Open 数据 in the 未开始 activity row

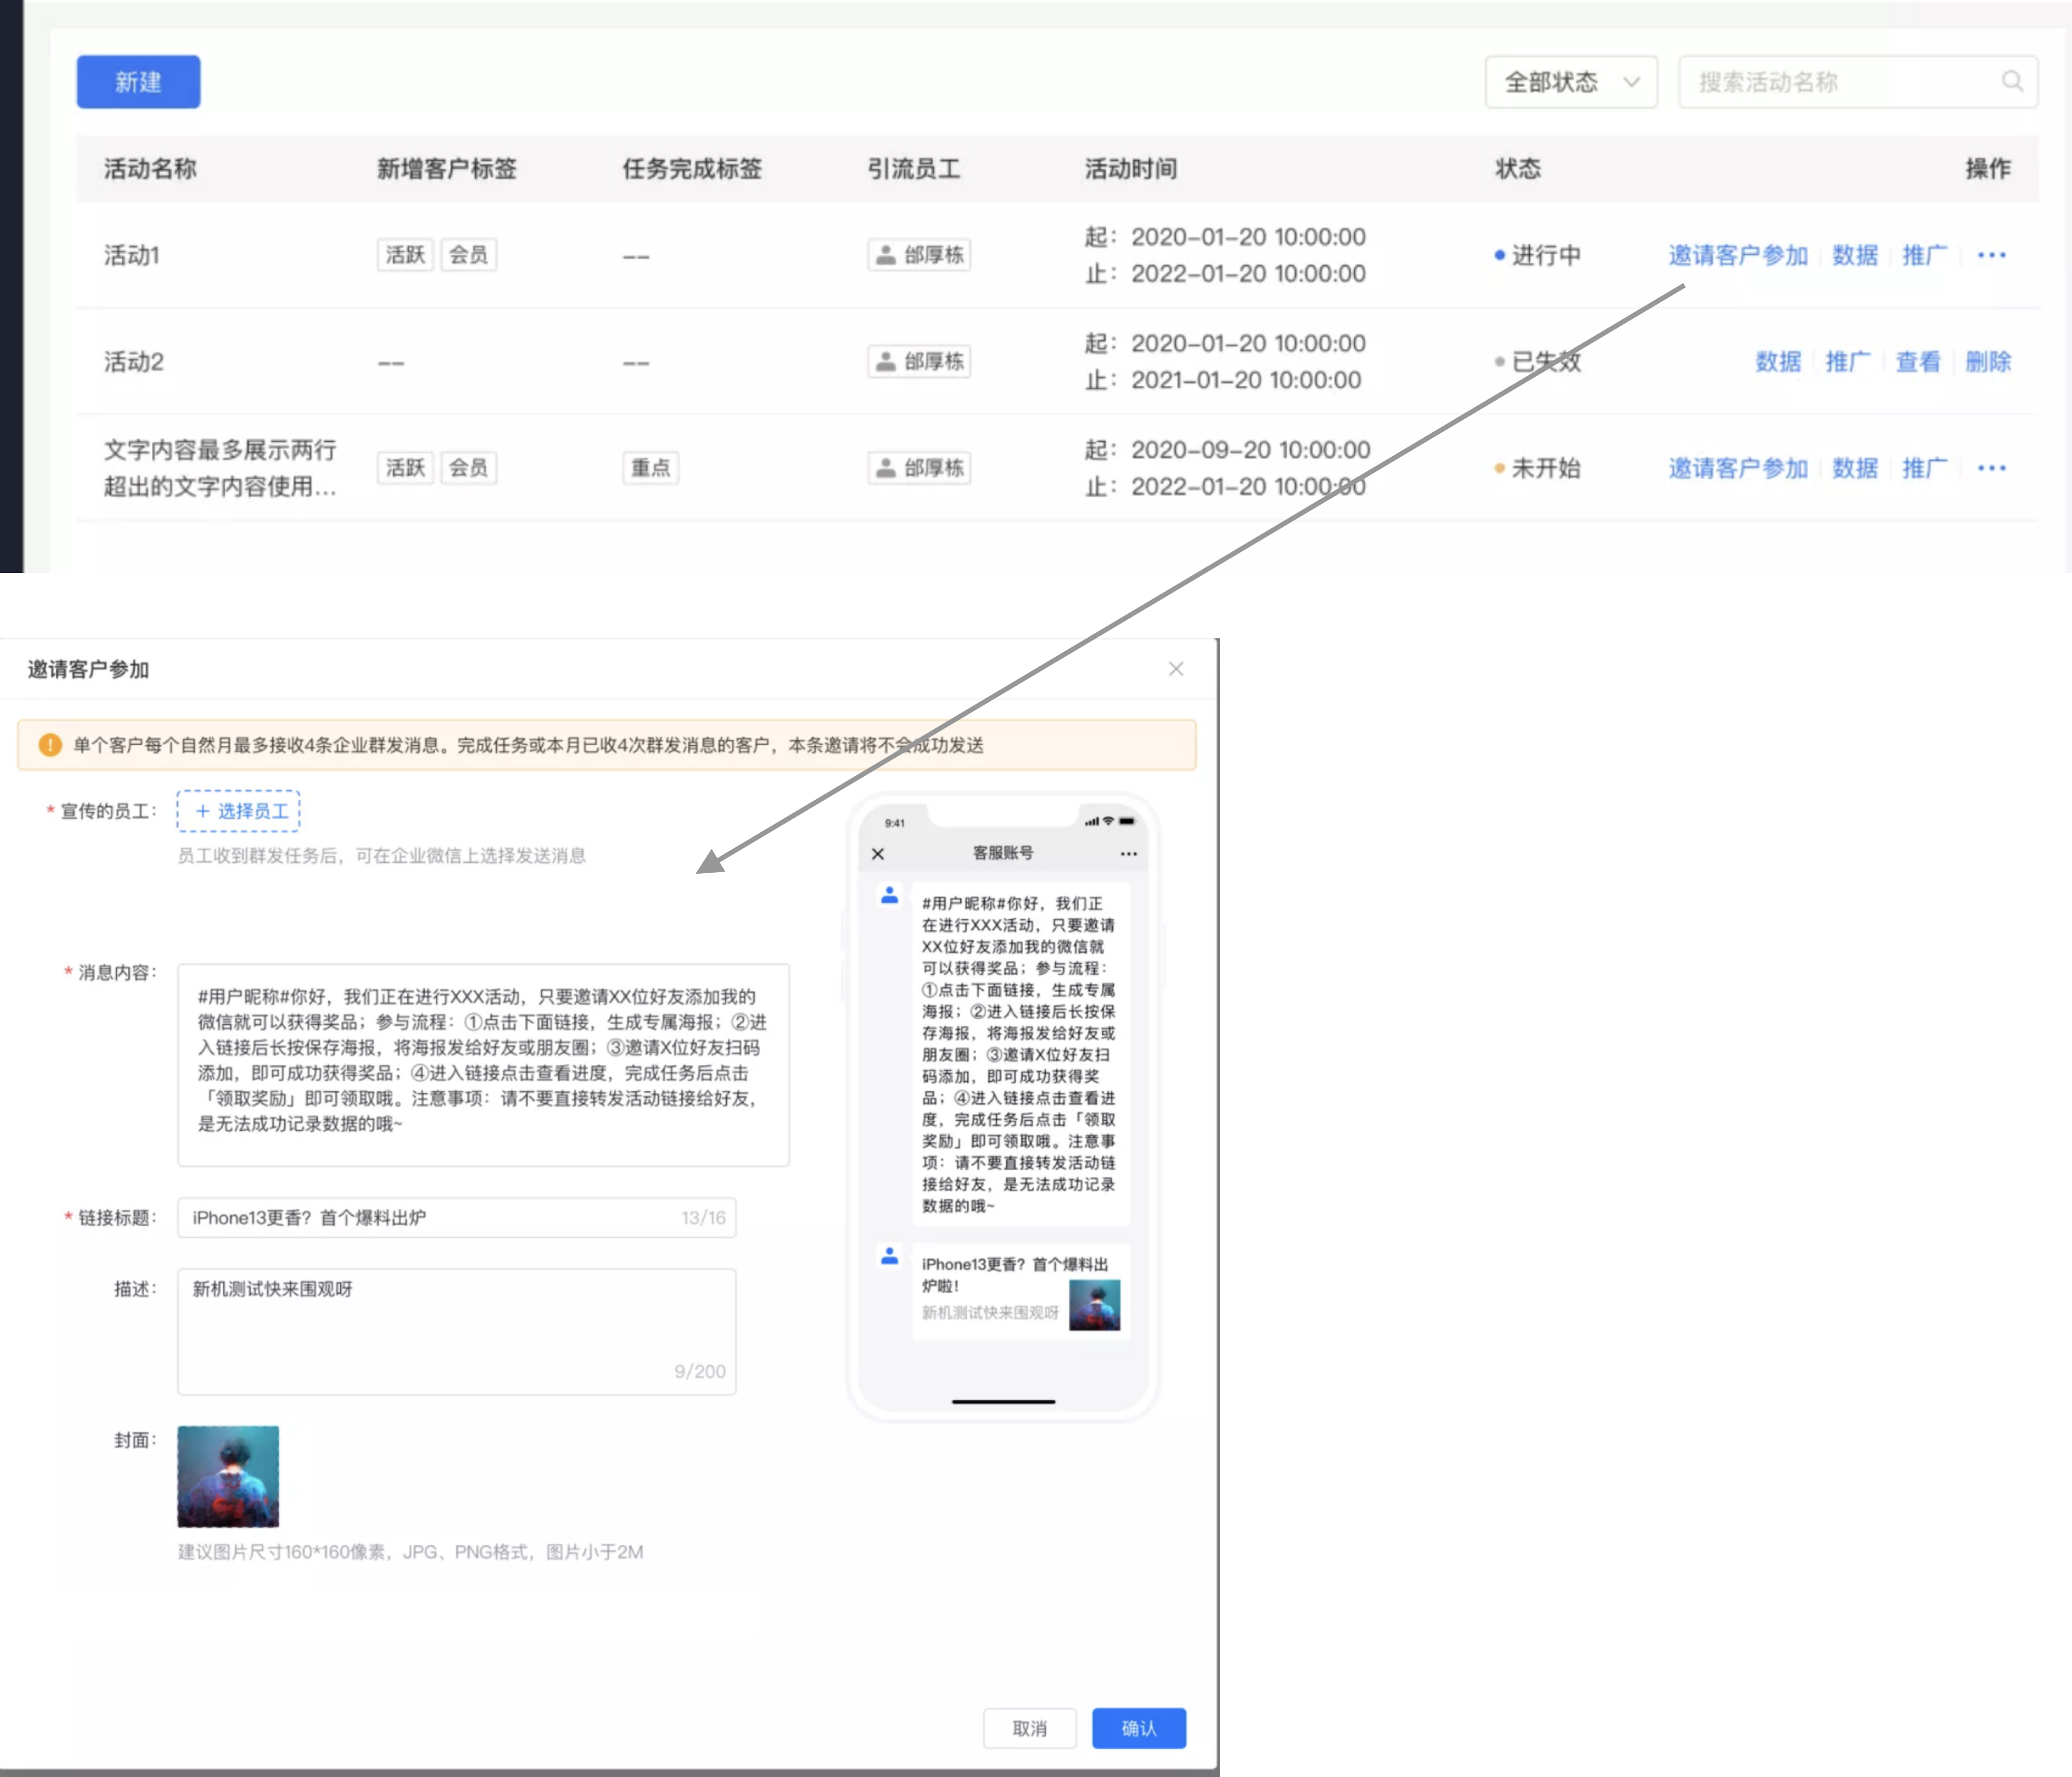click(1855, 468)
